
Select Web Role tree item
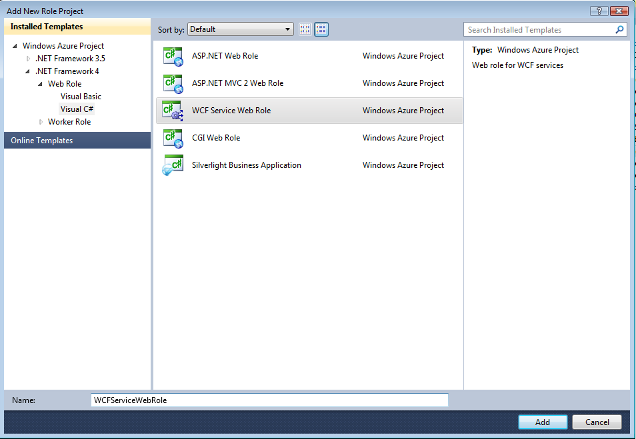coord(65,84)
